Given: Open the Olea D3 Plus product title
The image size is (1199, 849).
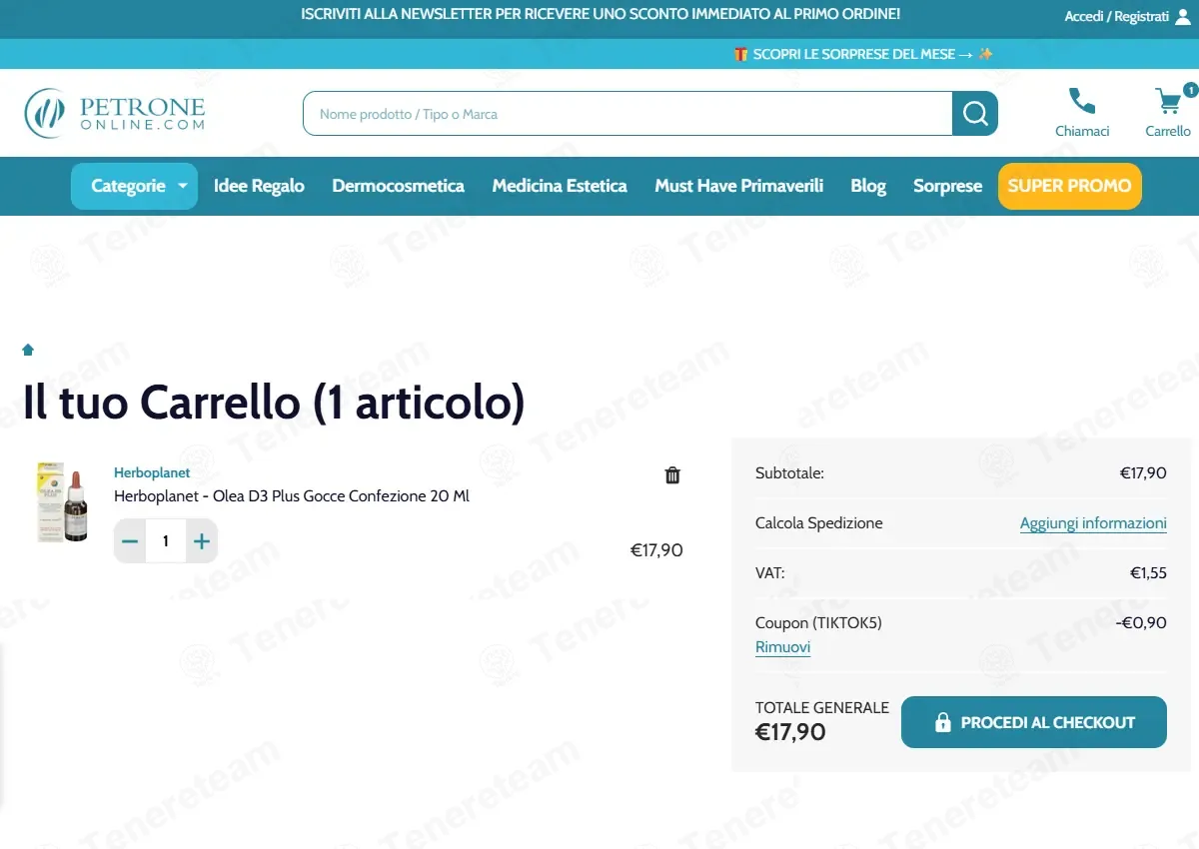Looking at the screenshot, I should click(x=292, y=496).
